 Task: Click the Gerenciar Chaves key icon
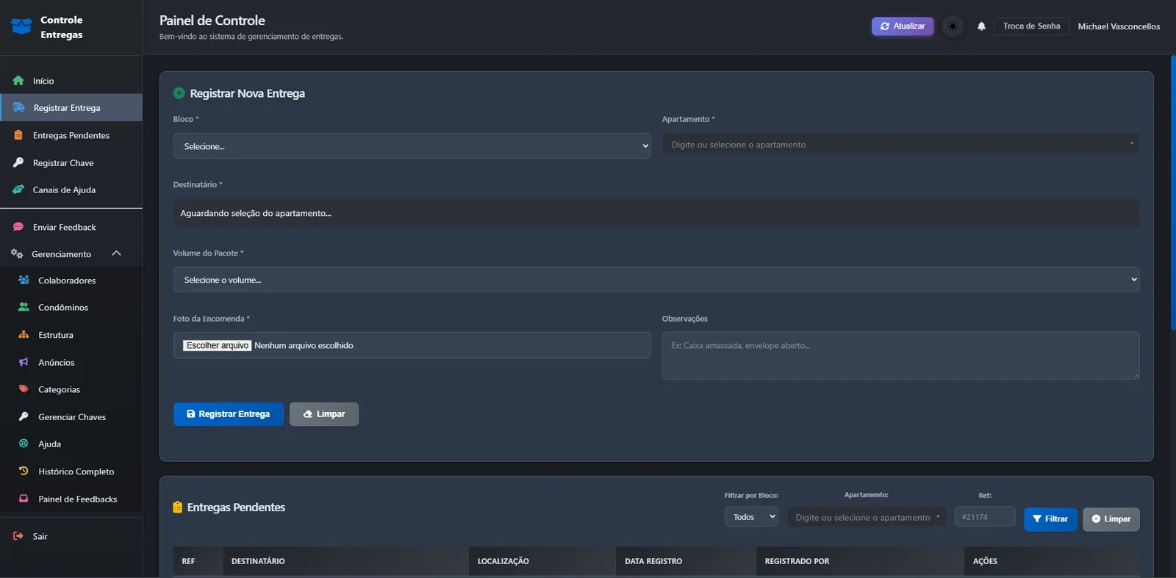[x=24, y=416]
